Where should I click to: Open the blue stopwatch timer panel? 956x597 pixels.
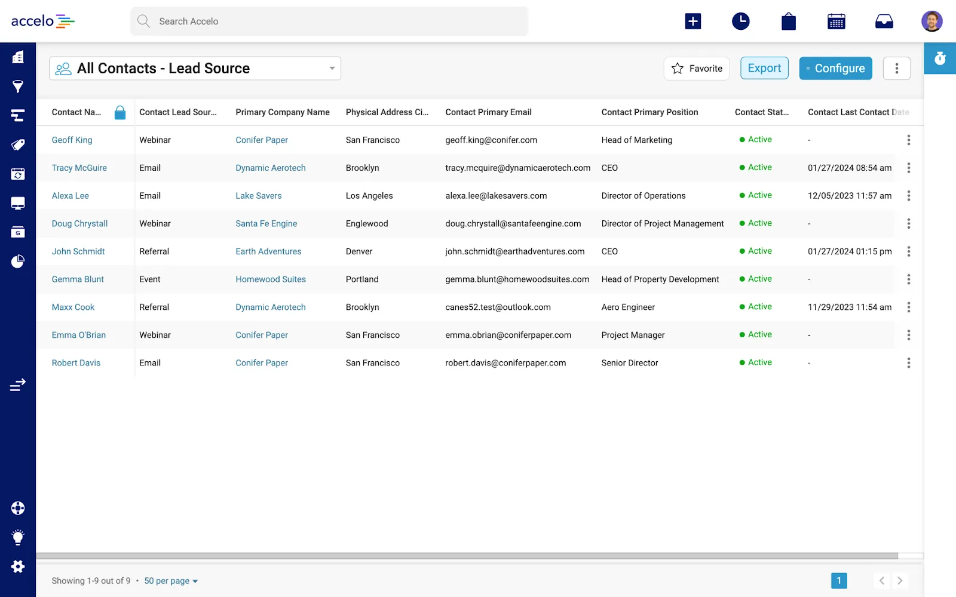click(939, 59)
